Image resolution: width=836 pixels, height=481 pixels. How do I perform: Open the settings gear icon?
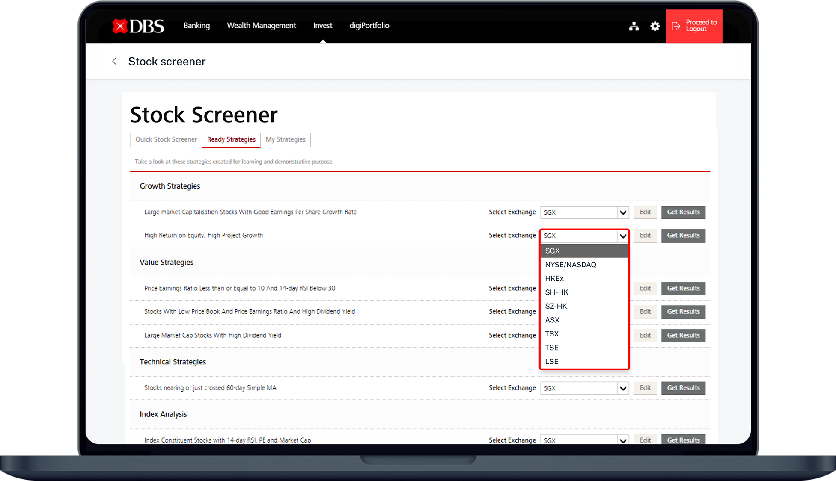655,27
